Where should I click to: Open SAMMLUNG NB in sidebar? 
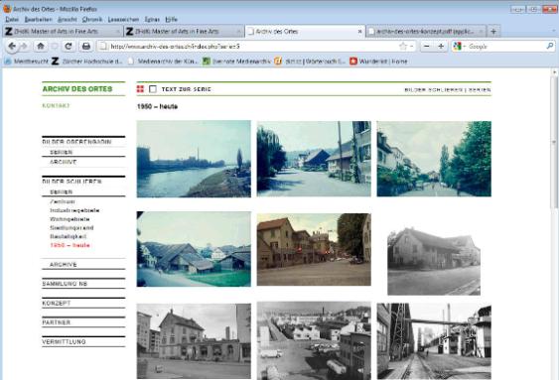[x=65, y=284]
